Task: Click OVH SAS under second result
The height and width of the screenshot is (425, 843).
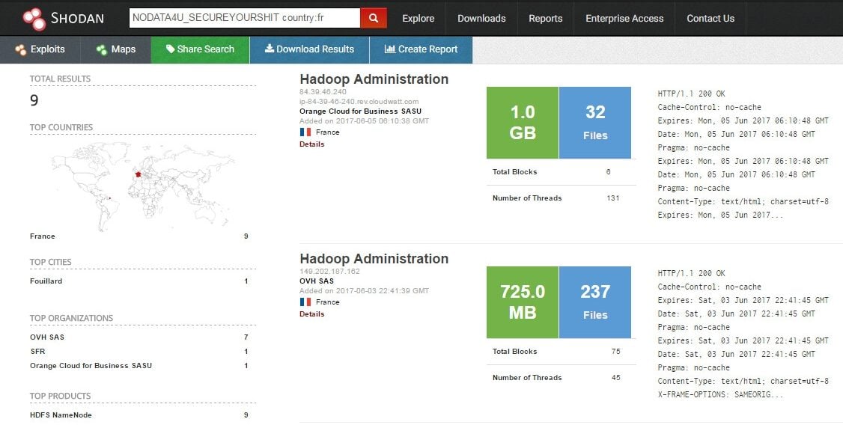Action: (317, 281)
